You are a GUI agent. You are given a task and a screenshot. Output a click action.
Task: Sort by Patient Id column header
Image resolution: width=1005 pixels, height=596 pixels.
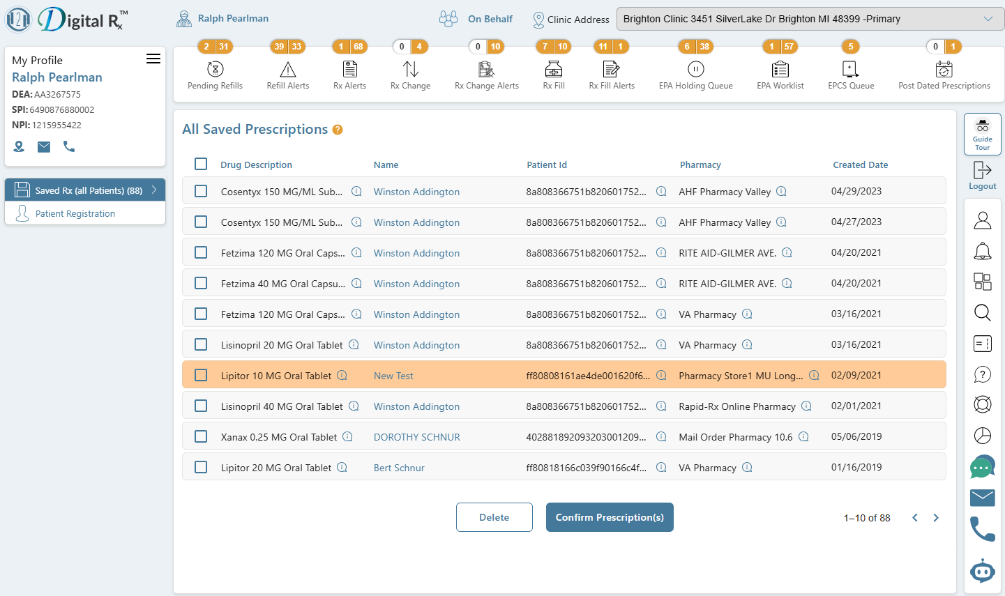click(547, 165)
